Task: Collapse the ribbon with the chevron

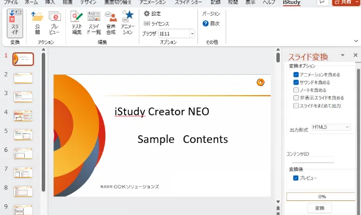Action: [x=356, y=41]
